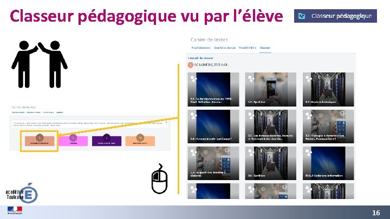Click the activity icon on card 2.1 Repères historiques
Image resolution: width=390 pixels, height=219 pixels.
(309, 79)
